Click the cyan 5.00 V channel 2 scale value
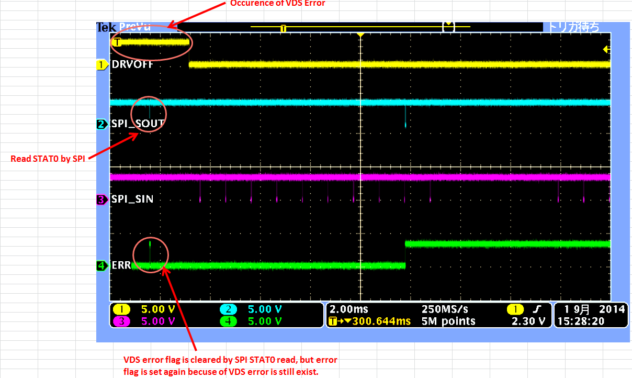Image resolution: width=632 pixels, height=378 pixels. (x=264, y=309)
